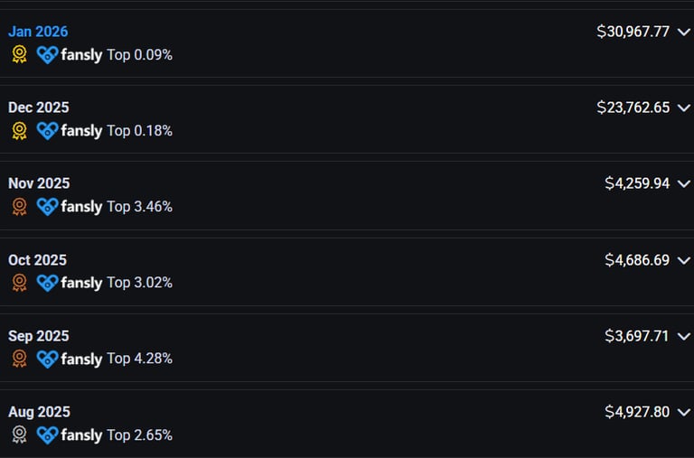Image resolution: width=694 pixels, height=458 pixels.
Task: Expand the Nov 2025 earnings chevron
Action: pyautogui.click(x=683, y=183)
